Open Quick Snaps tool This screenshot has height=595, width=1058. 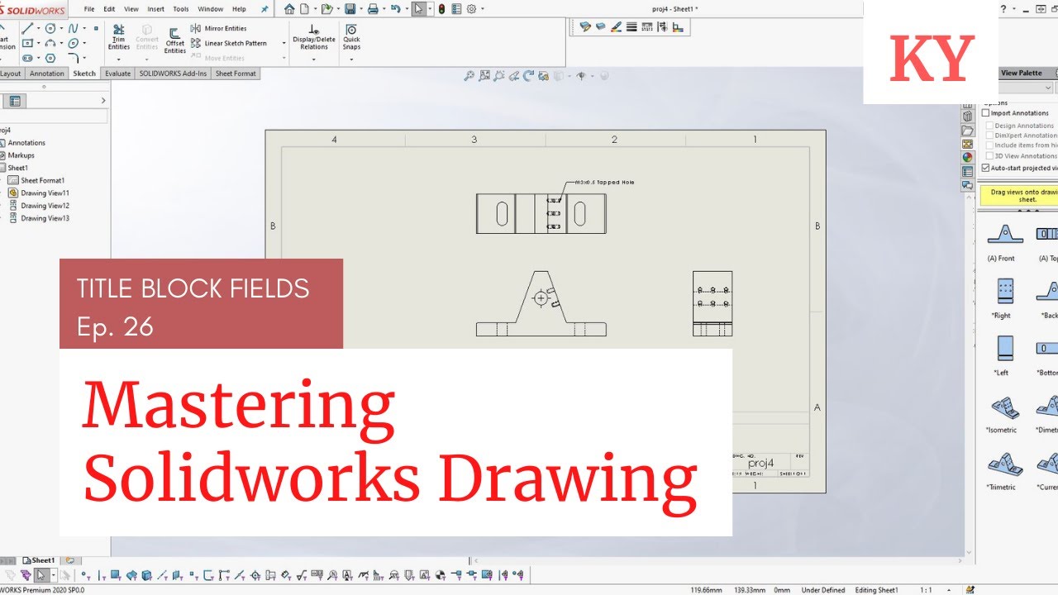(351, 38)
